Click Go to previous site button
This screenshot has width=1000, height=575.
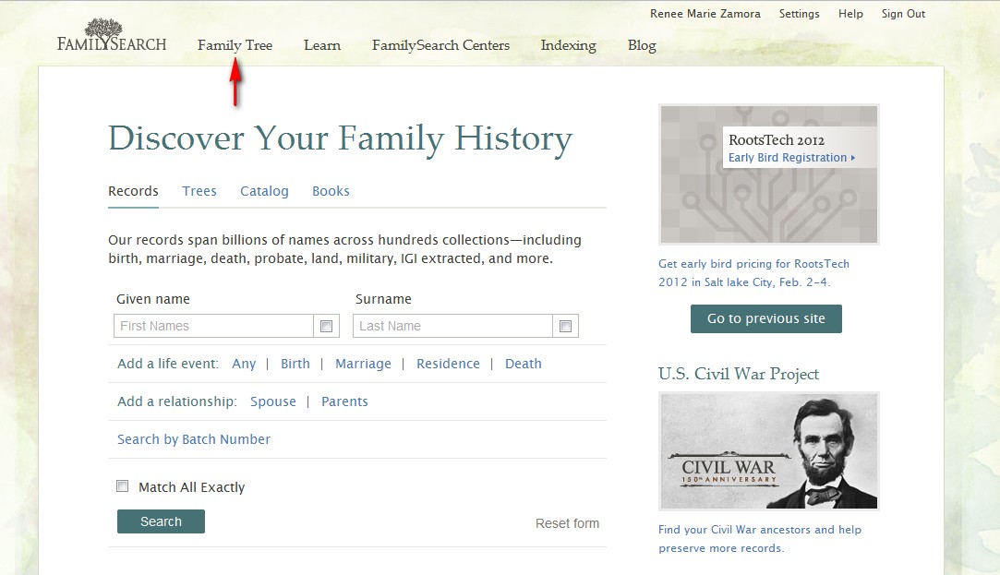pyautogui.click(x=766, y=318)
